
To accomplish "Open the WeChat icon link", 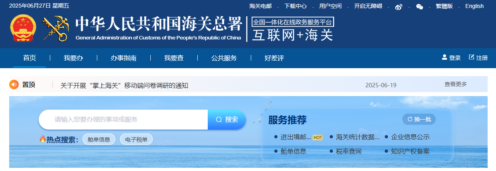I will click(x=419, y=7).
